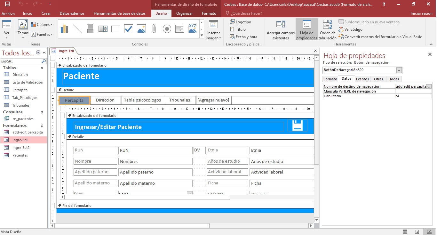Open the cn_pacientes query
Screen dimensions: 437x235
tap(23, 119)
